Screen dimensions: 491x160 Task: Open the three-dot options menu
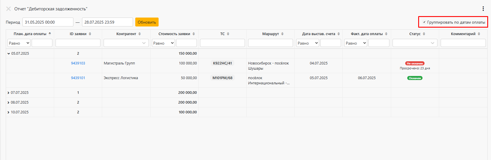click(483, 9)
